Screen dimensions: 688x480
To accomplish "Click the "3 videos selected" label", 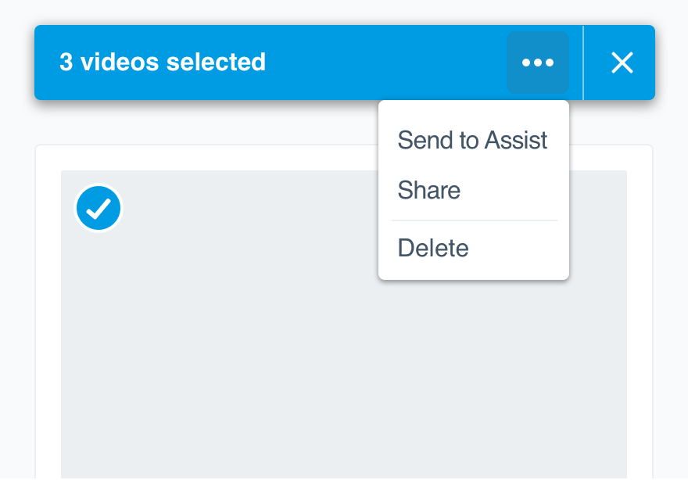I will click(x=163, y=62).
